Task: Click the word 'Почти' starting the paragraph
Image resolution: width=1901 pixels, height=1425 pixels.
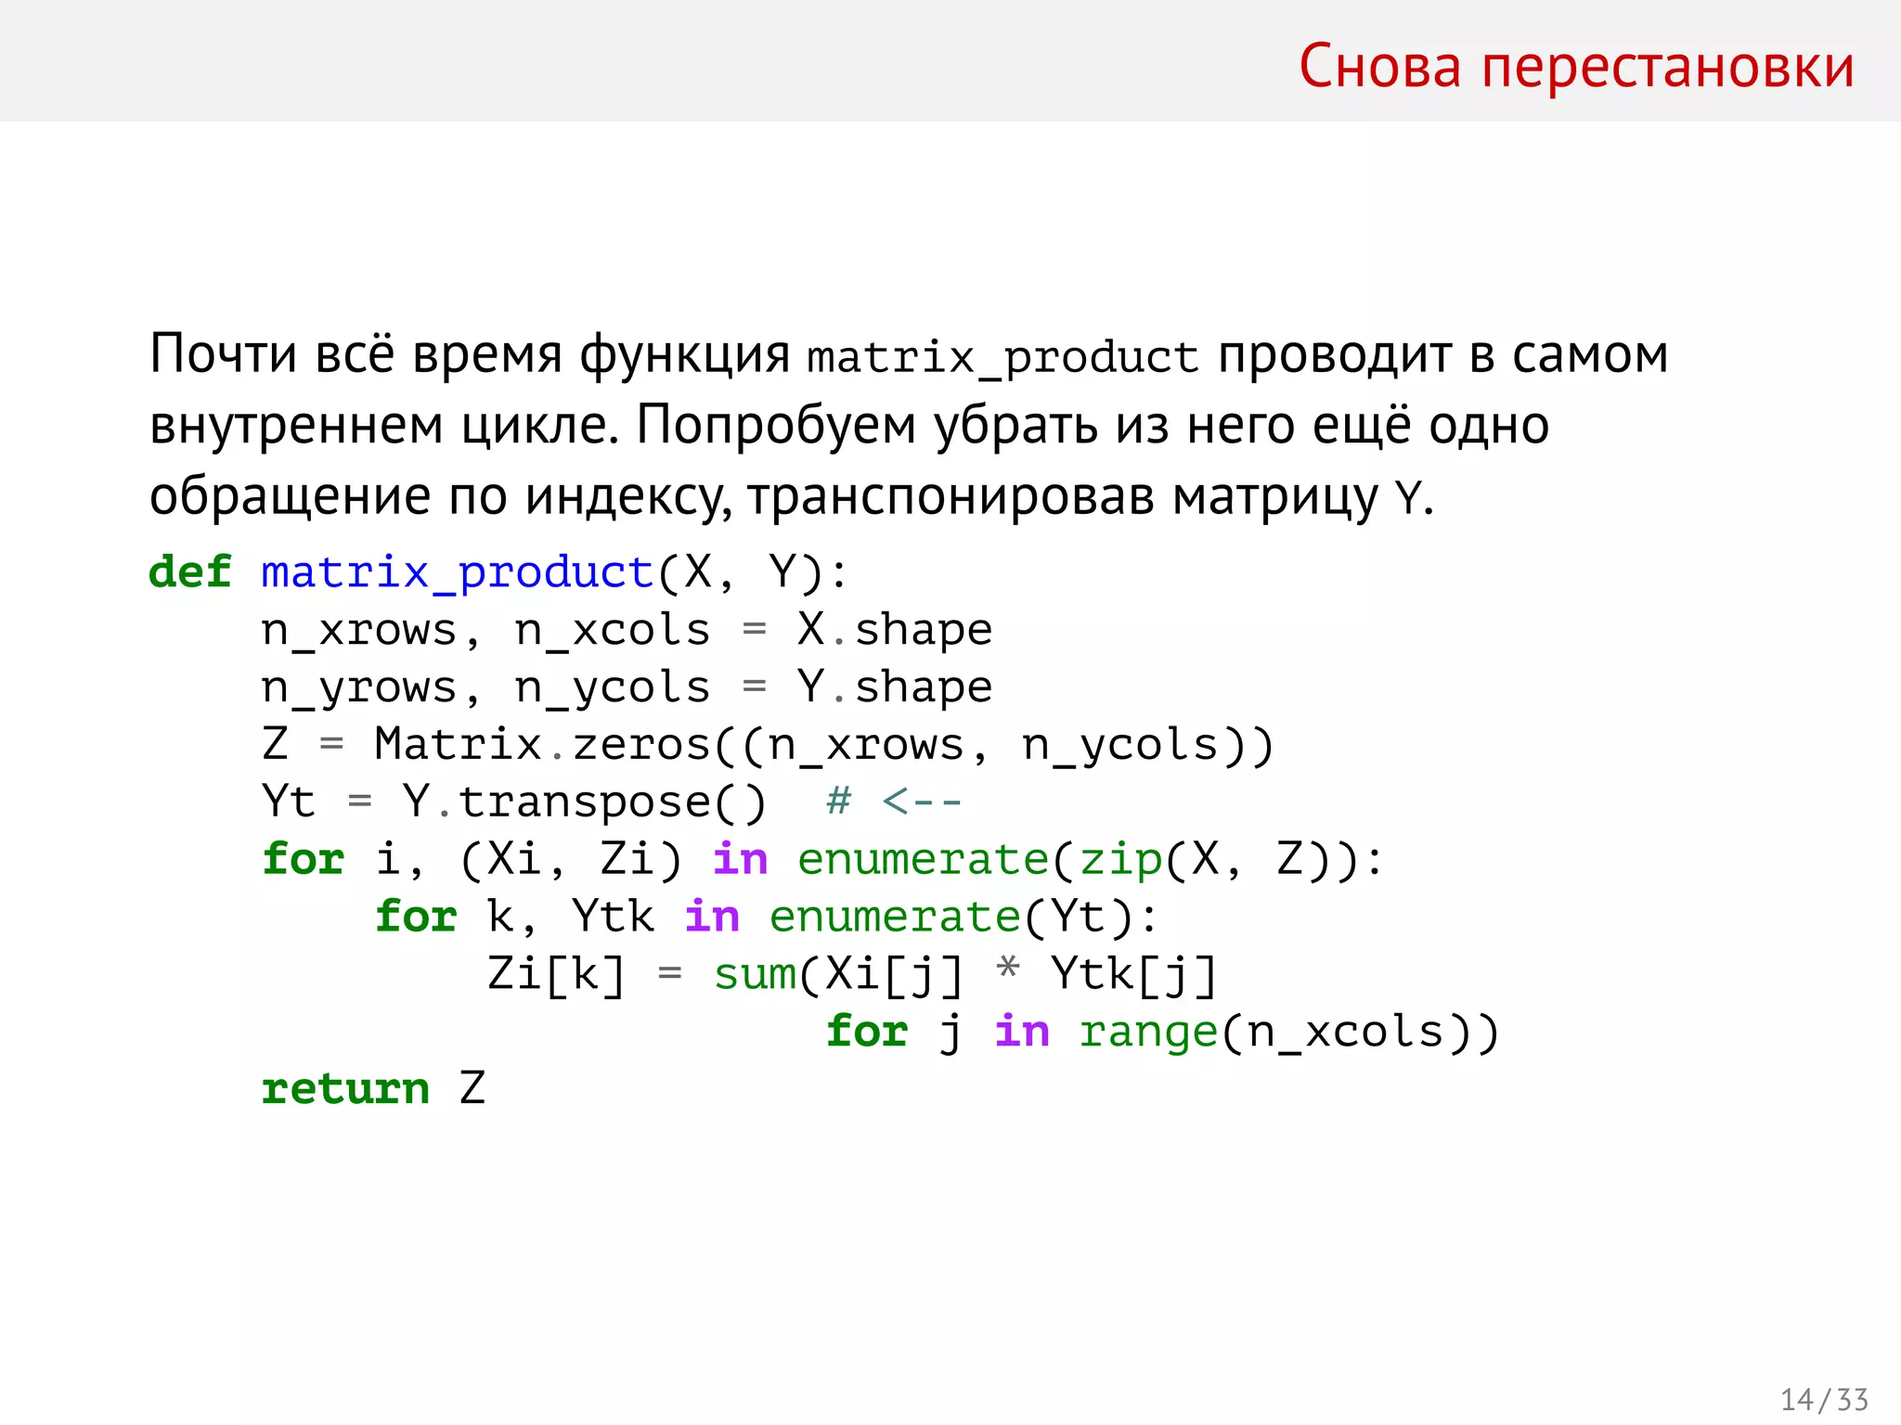Action: click(223, 353)
